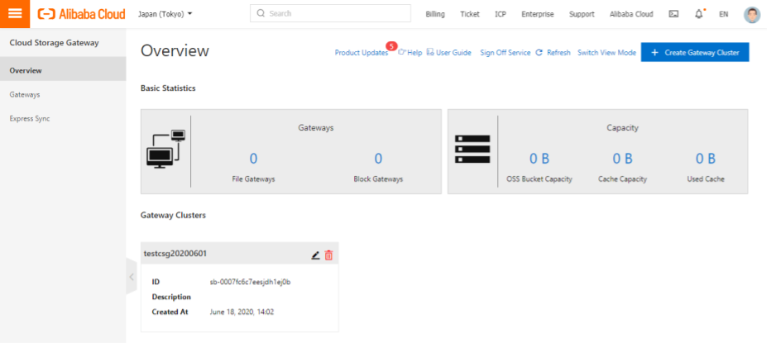
Task: Open the Cloud Shell terminal icon
Action: (x=673, y=14)
